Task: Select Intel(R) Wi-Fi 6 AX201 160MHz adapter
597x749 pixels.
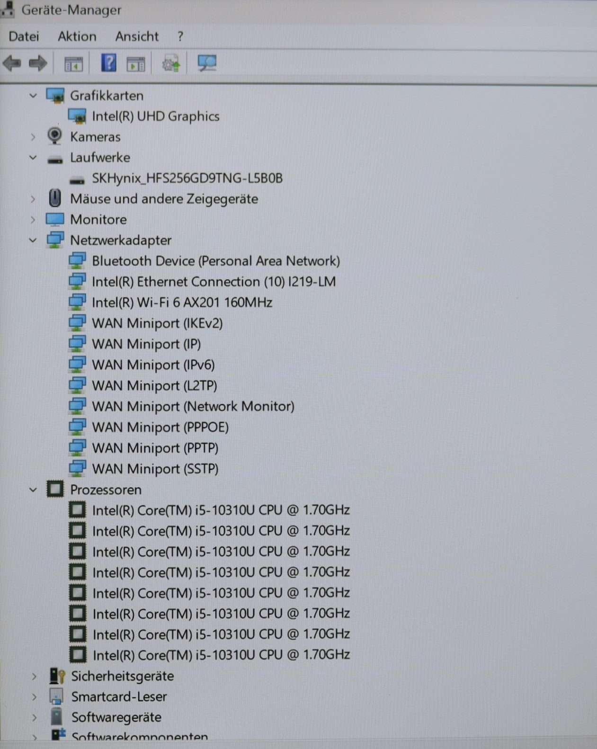Action: pyautogui.click(x=182, y=303)
